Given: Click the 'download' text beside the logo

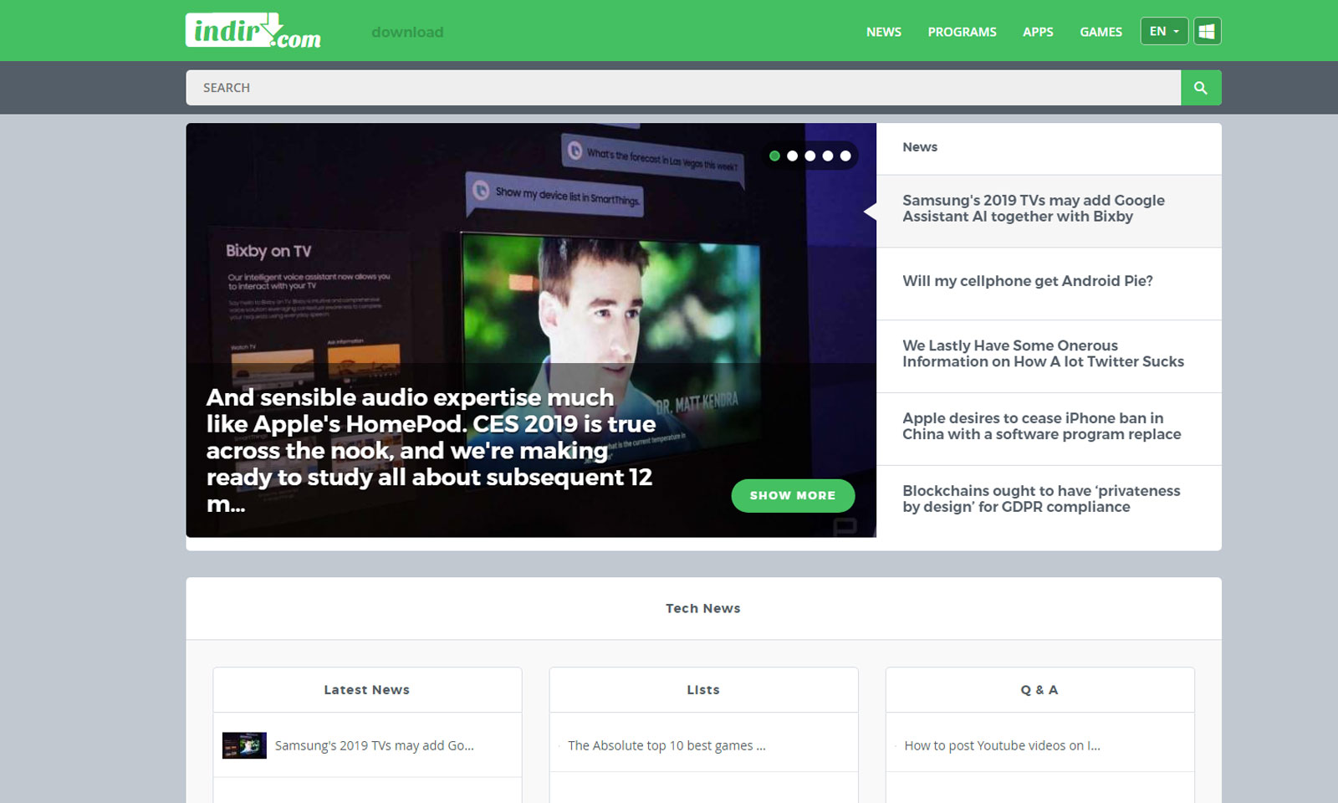Looking at the screenshot, I should pyautogui.click(x=407, y=32).
